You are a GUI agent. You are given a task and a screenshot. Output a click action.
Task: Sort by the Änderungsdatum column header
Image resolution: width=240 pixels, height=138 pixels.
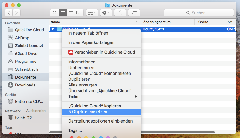coord(167,22)
